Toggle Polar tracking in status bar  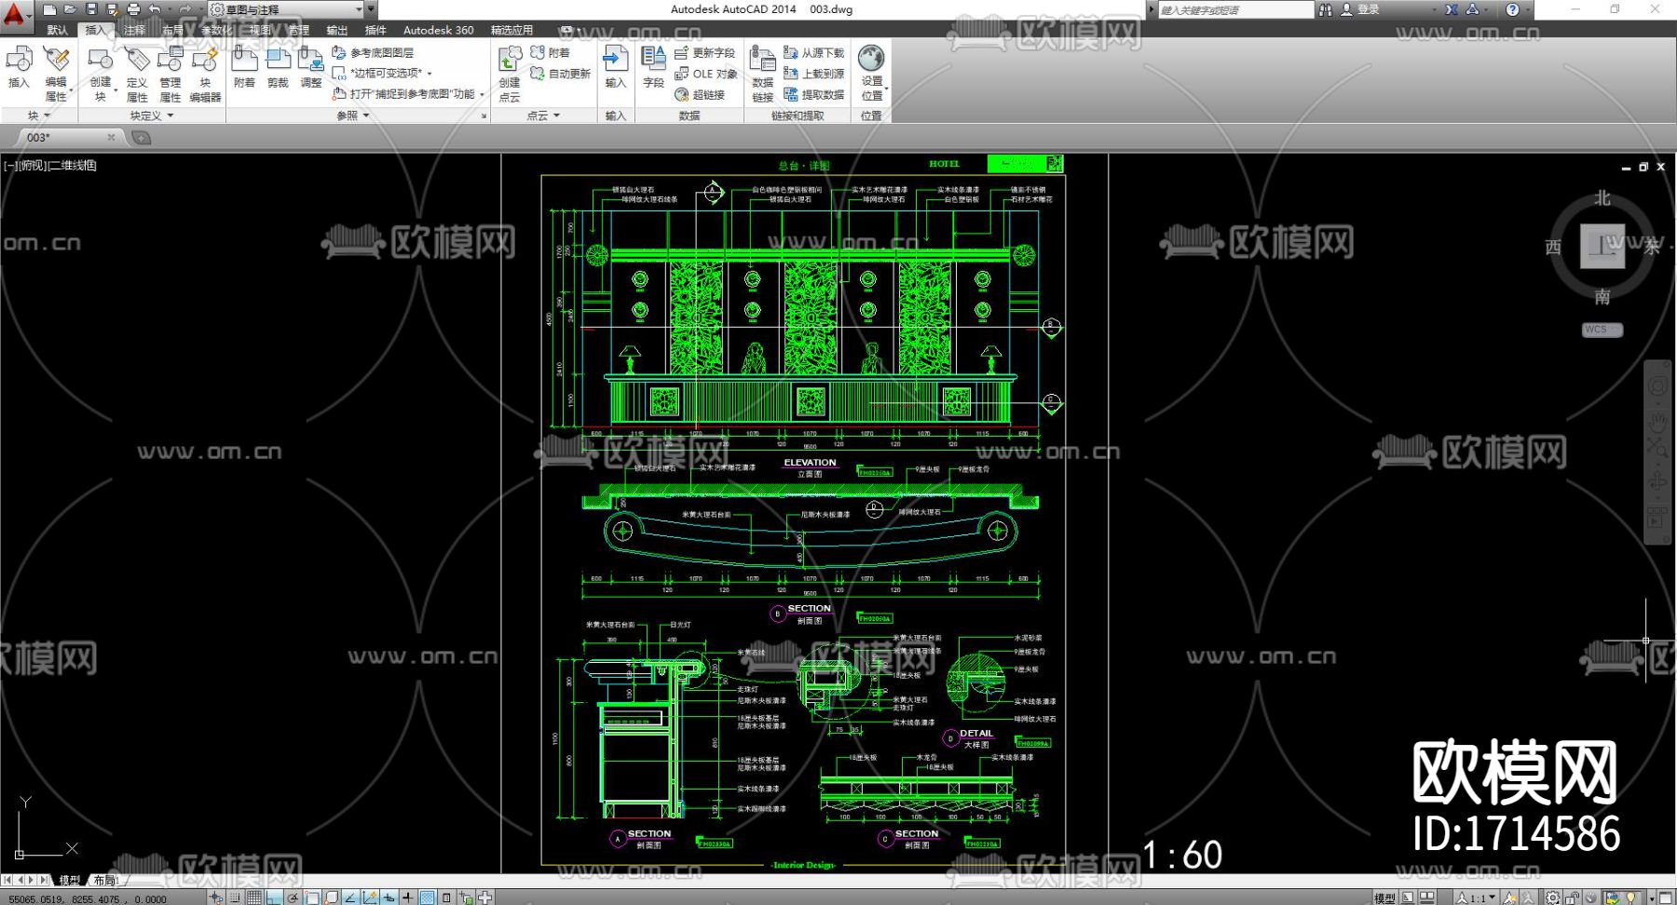pyautogui.click(x=293, y=898)
